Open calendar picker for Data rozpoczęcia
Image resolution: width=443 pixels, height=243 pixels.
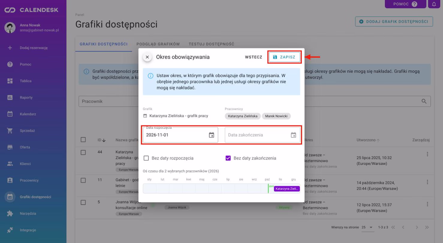pyautogui.click(x=212, y=135)
